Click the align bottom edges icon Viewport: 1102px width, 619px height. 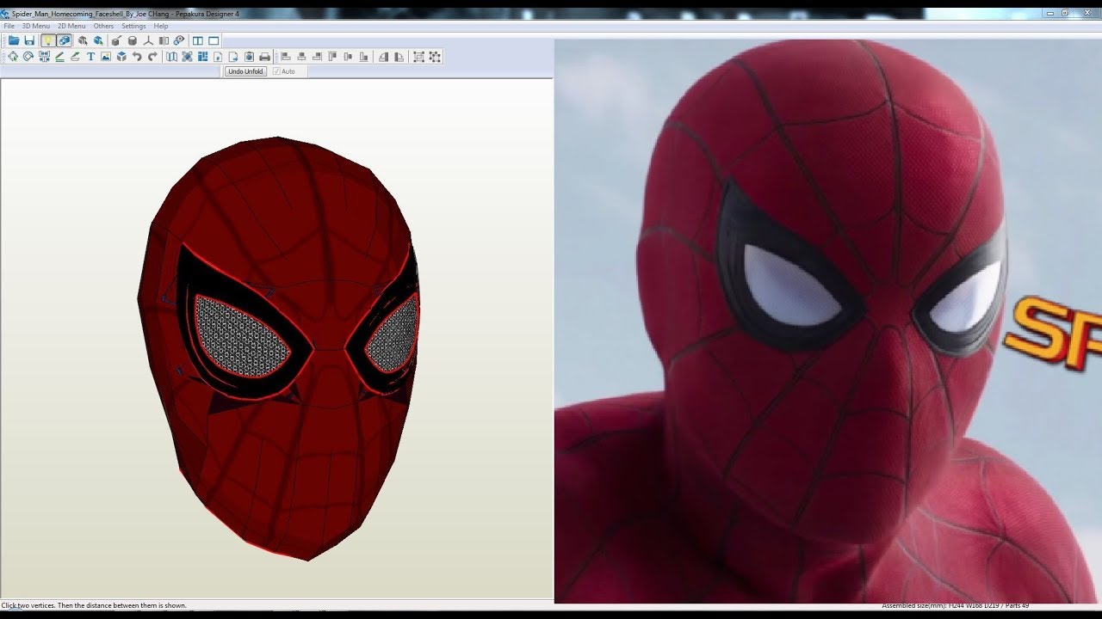363,57
